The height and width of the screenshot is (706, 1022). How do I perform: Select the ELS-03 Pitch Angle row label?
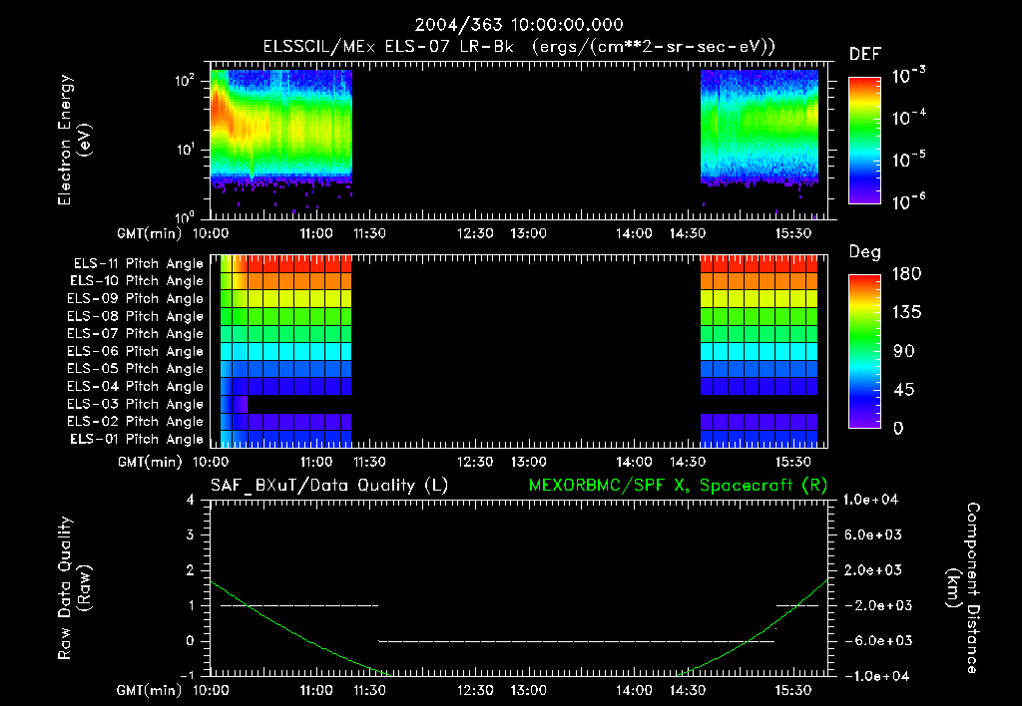tap(136, 405)
